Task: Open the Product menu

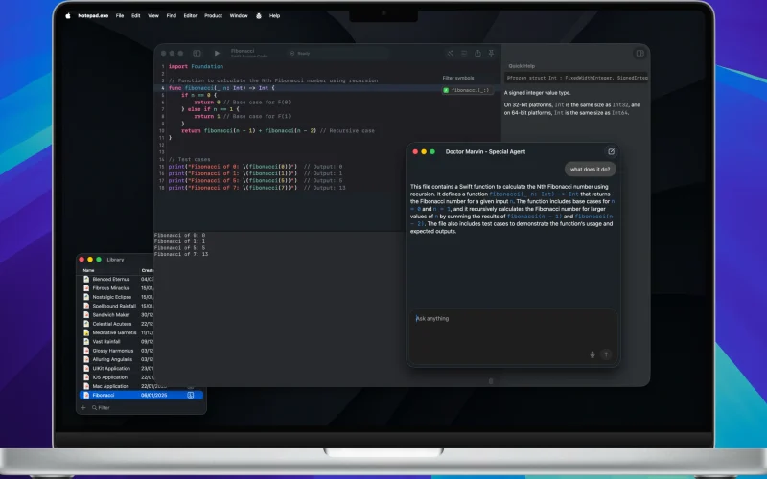Action: point(213,16)
